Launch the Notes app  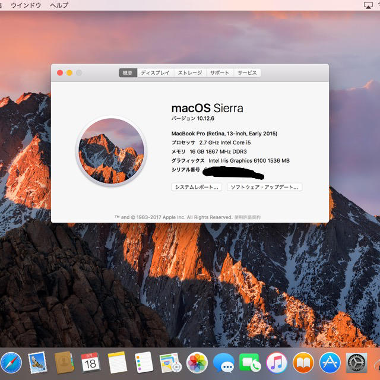[118, 363]
